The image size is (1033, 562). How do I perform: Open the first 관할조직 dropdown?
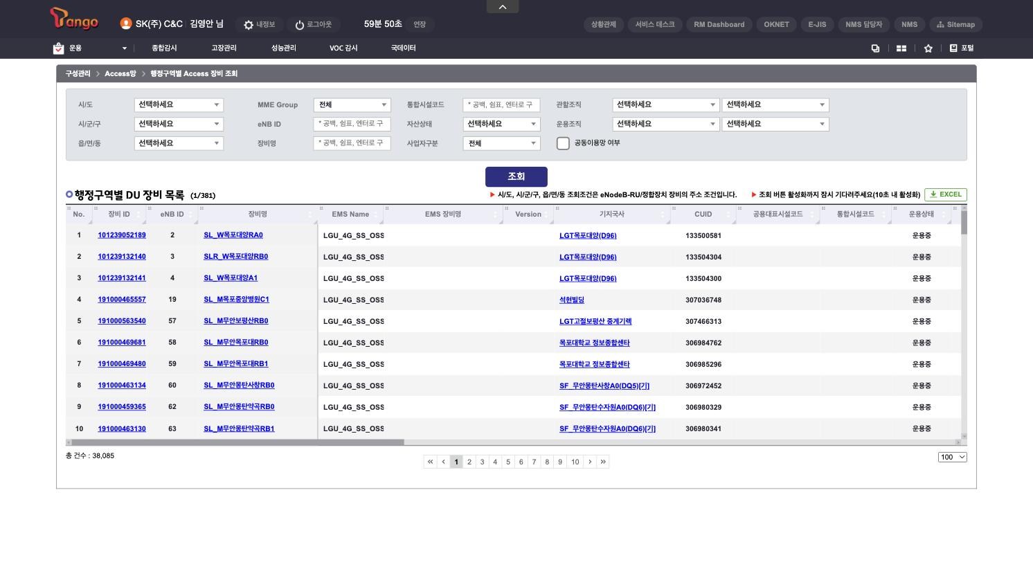point(666,105)
